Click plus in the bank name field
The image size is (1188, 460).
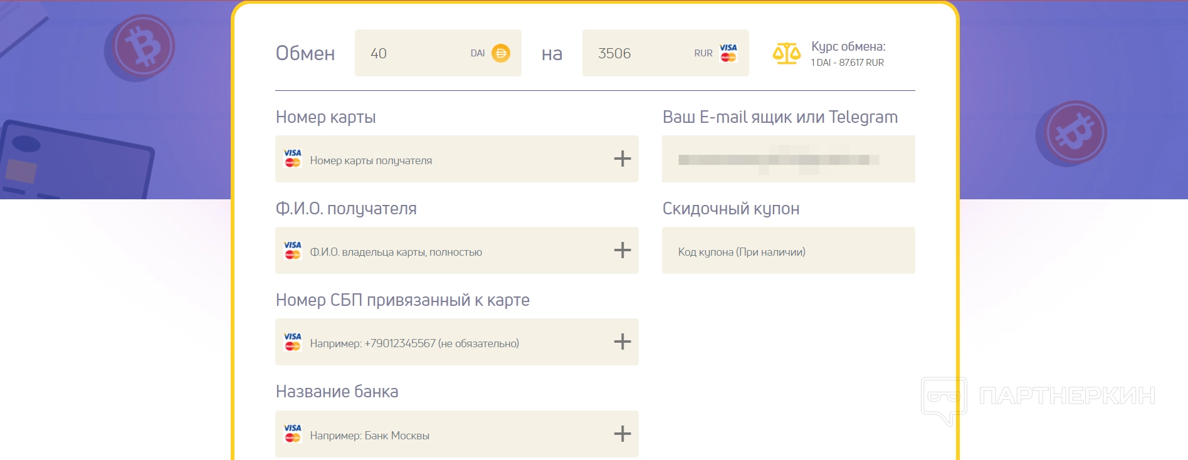tap(622, 434)
